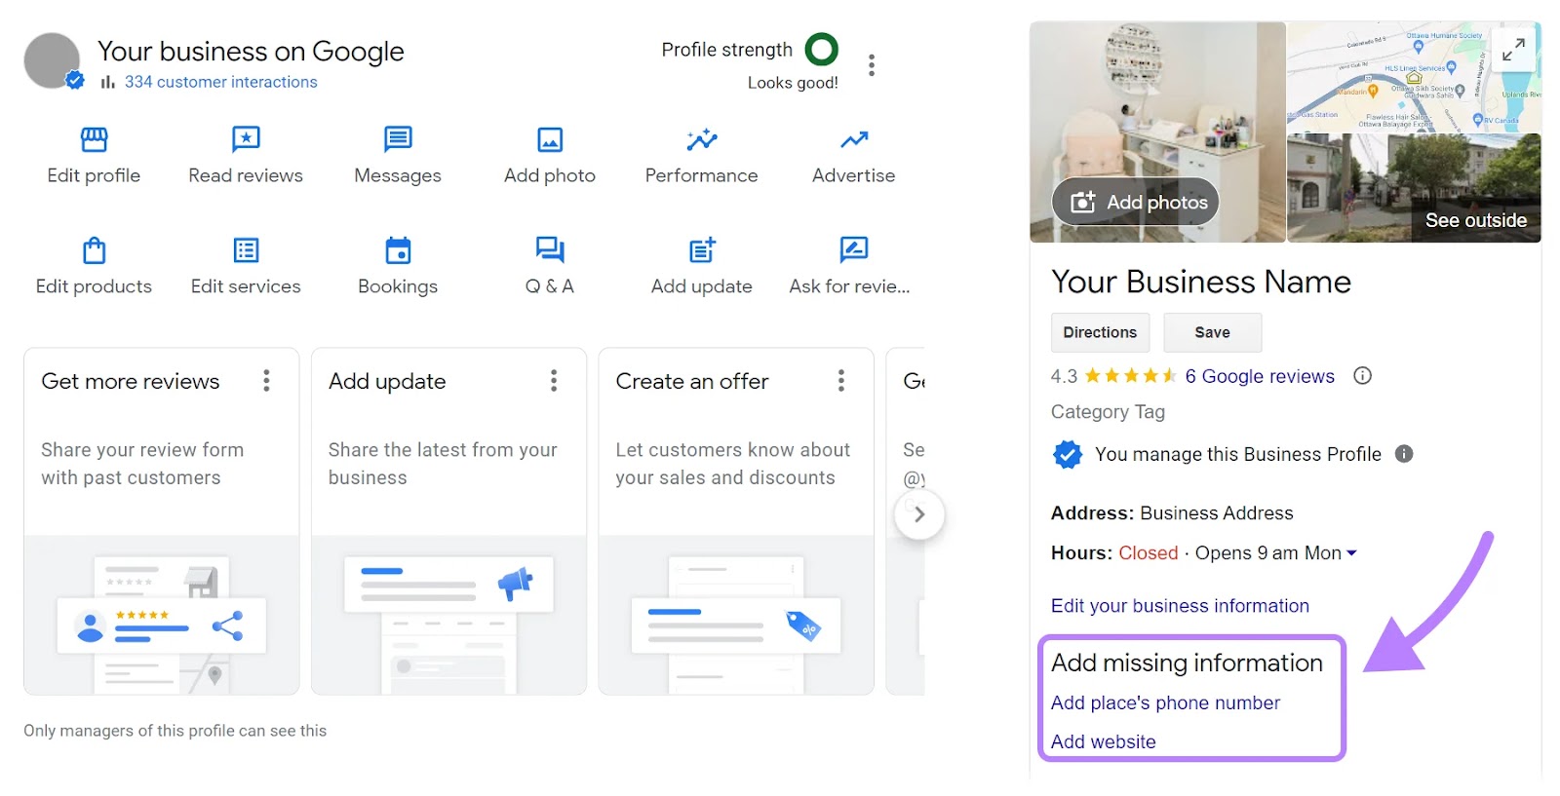Screen dimensions: 1560x796
Task: Click the red Closed hours status
Action: click(1149, 553)
